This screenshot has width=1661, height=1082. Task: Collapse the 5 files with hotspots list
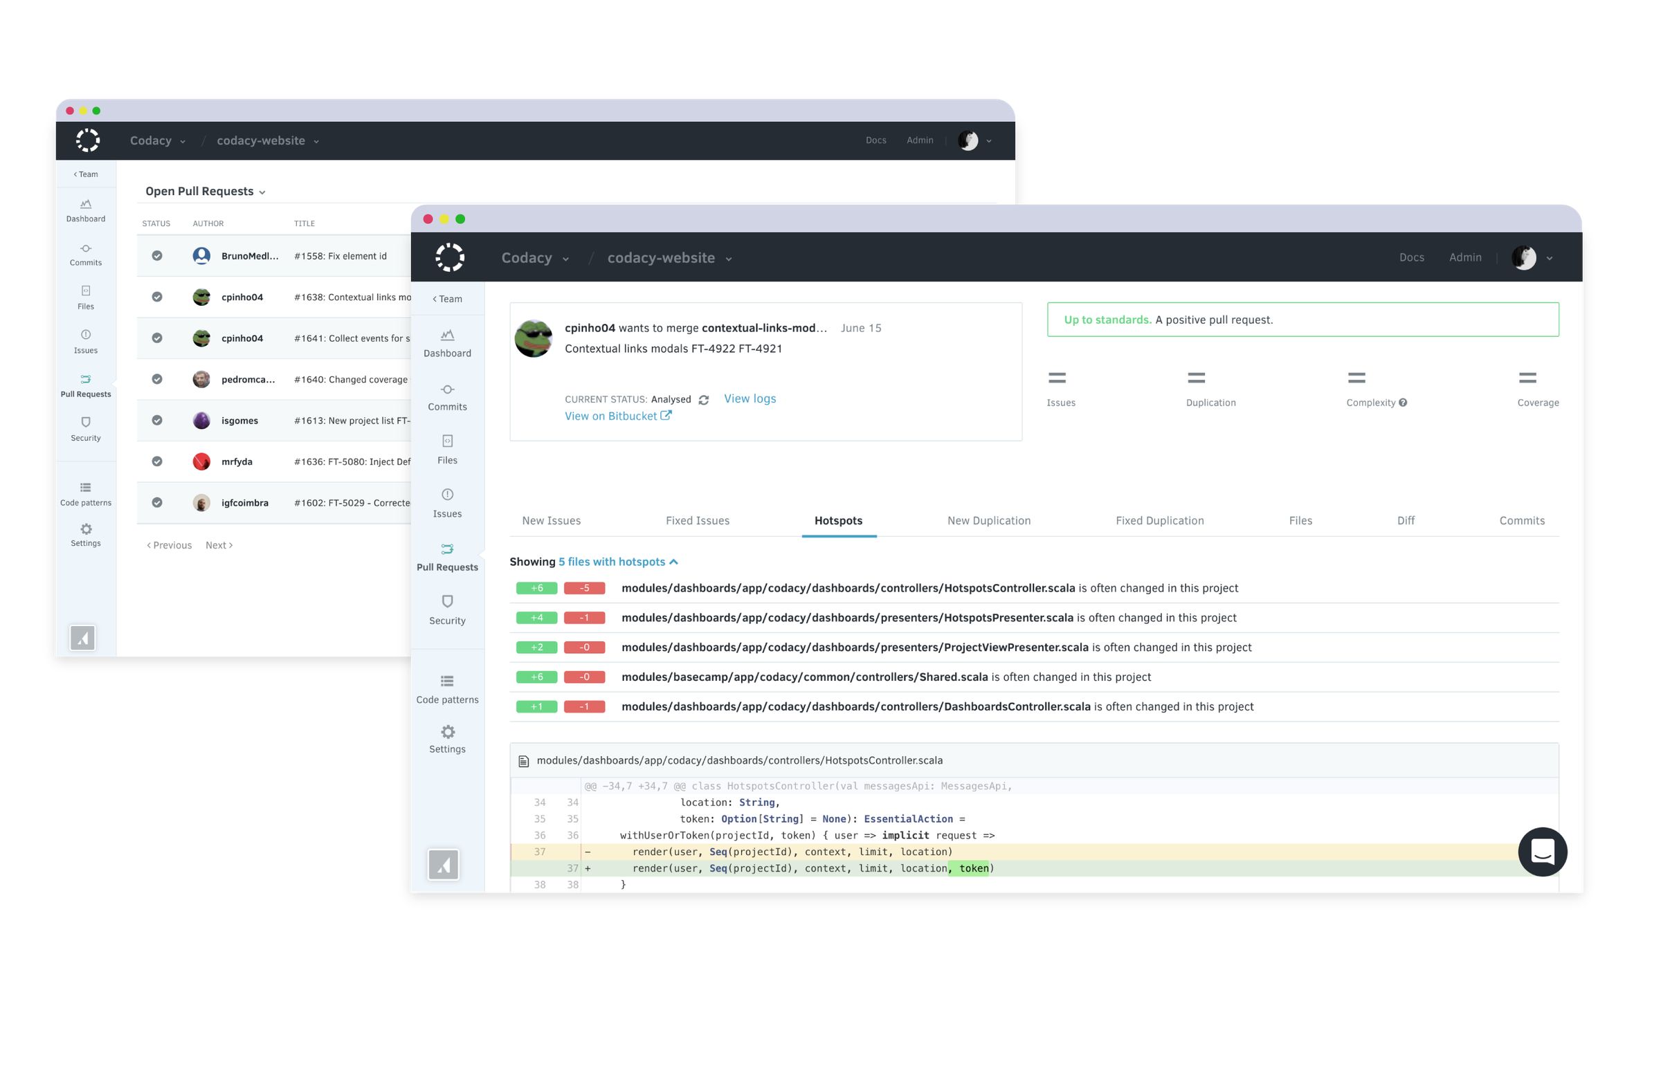[617, 562]
